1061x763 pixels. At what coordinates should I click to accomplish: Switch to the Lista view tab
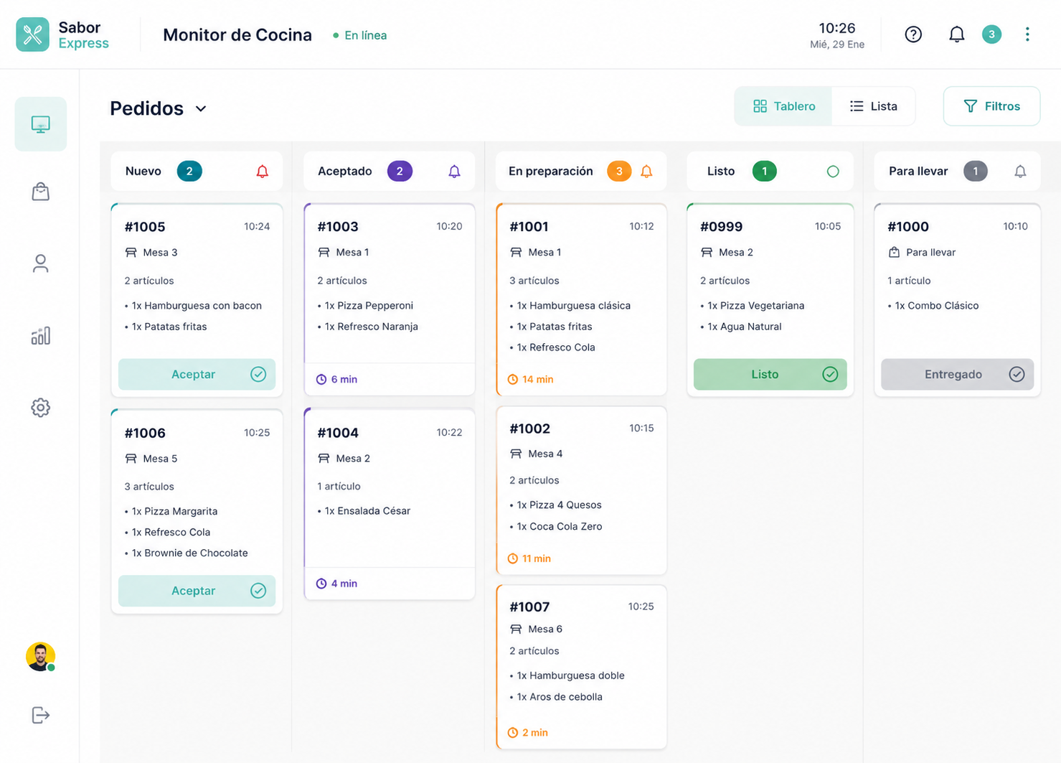tap(873, 106)
